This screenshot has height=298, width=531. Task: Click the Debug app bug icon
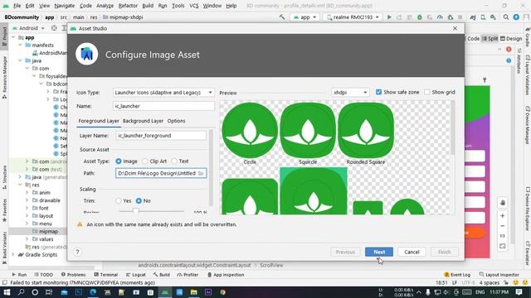420,17
